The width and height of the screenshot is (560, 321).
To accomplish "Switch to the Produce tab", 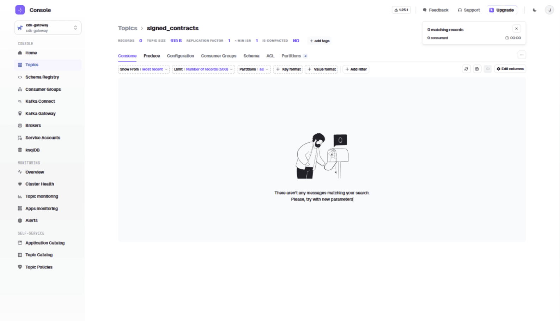I will coord(152,56).
